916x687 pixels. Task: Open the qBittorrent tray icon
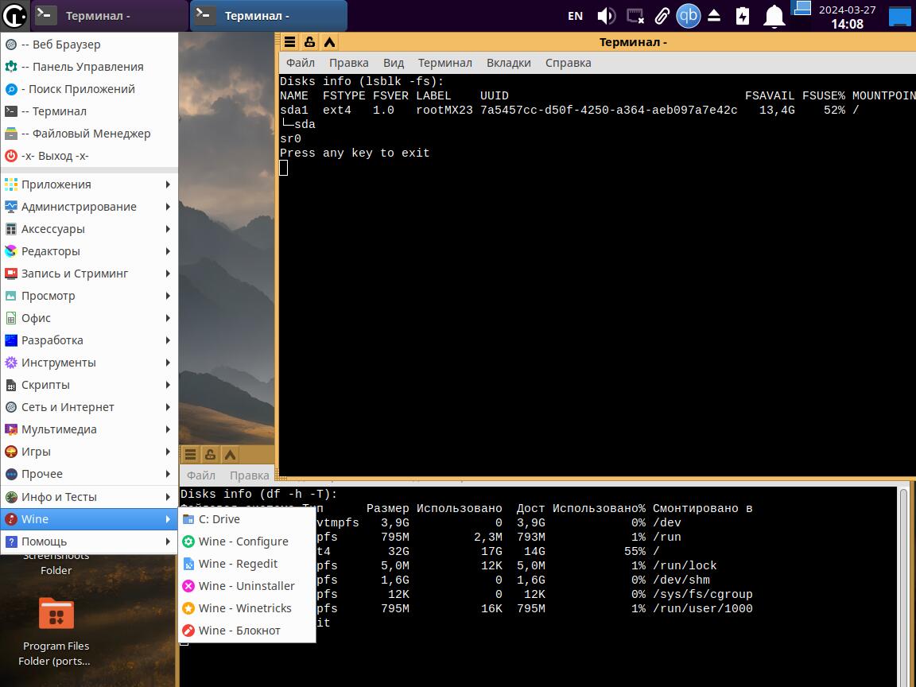click(688, 16)
